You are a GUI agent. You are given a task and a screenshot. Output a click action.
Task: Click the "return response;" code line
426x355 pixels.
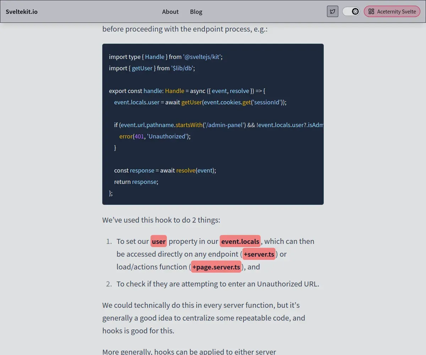(x=136, y=182)
